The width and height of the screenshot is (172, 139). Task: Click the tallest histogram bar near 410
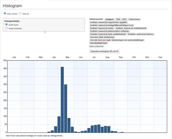point(62,100)
